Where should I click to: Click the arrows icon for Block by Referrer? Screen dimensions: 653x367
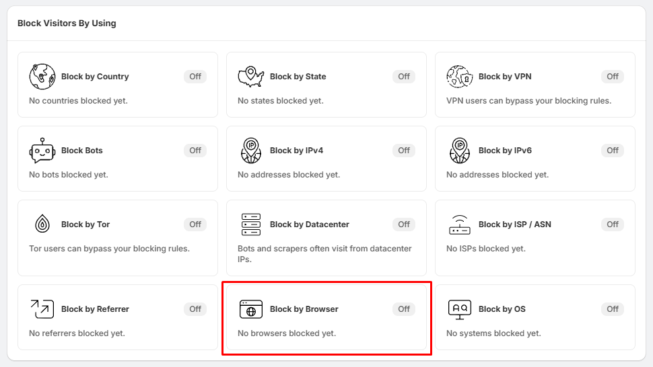42,309
